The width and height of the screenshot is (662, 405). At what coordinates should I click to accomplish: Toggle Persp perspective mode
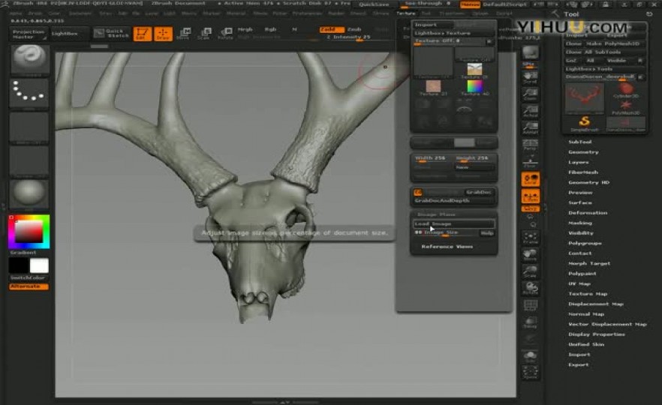[x=530, y=145]
